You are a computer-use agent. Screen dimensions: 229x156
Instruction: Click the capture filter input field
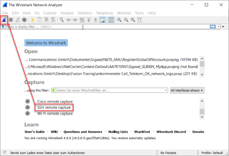(x=110, y=91)
